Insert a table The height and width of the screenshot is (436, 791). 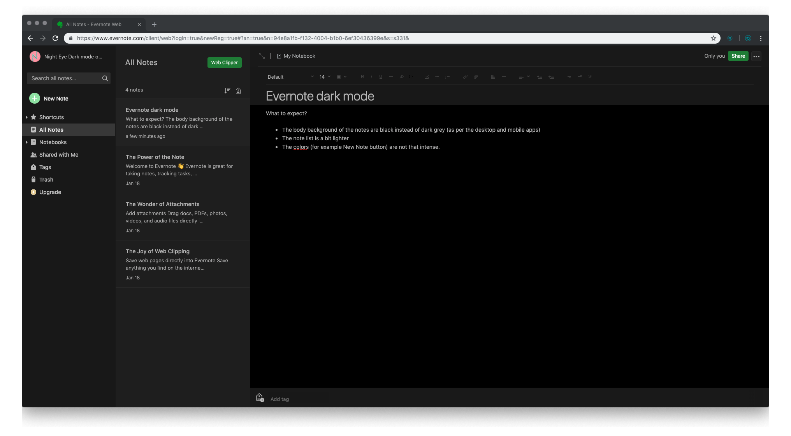click(x=493, y=77)
